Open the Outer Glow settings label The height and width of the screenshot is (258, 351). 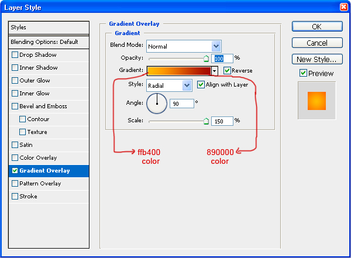[35, 80]
